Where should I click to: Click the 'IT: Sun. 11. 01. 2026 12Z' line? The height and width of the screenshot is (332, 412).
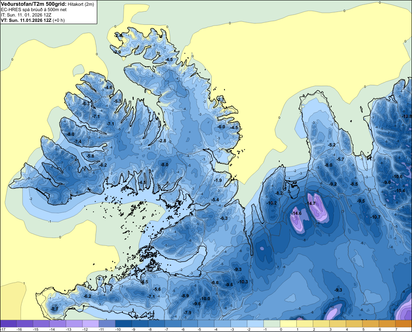pyautogui.click(x=26, y=15)
